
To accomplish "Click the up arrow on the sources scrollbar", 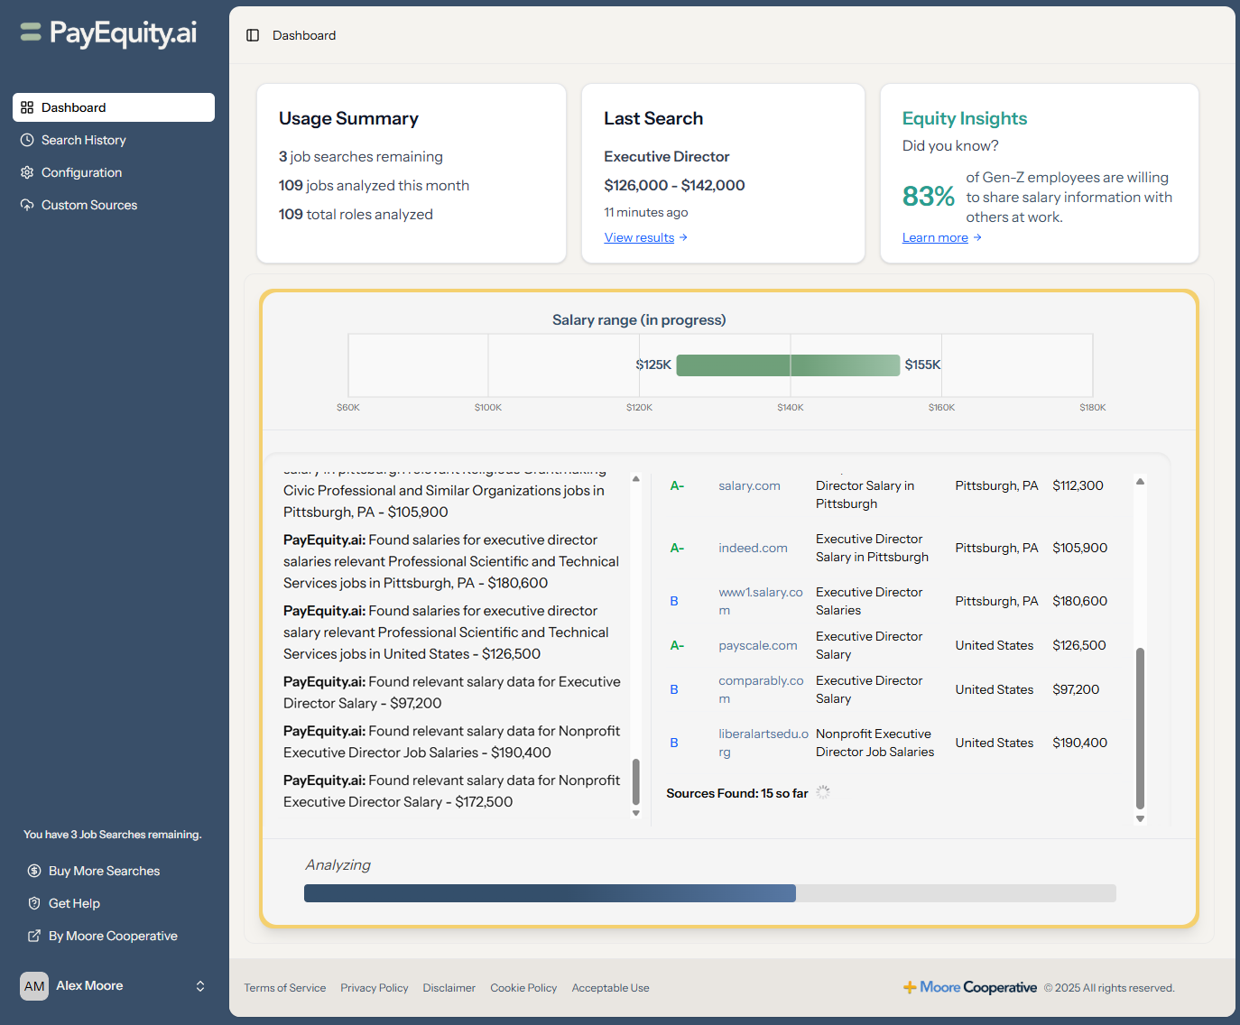I will click(x=1140, y=482).
